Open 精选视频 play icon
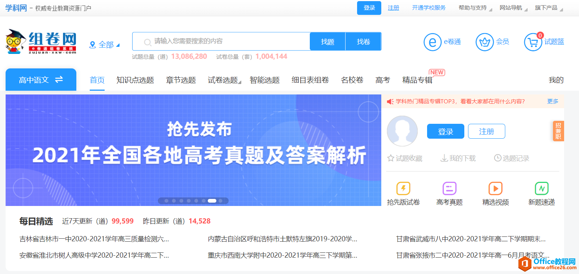579x274 pixels. pyautogui.click(x=496, y=188)
